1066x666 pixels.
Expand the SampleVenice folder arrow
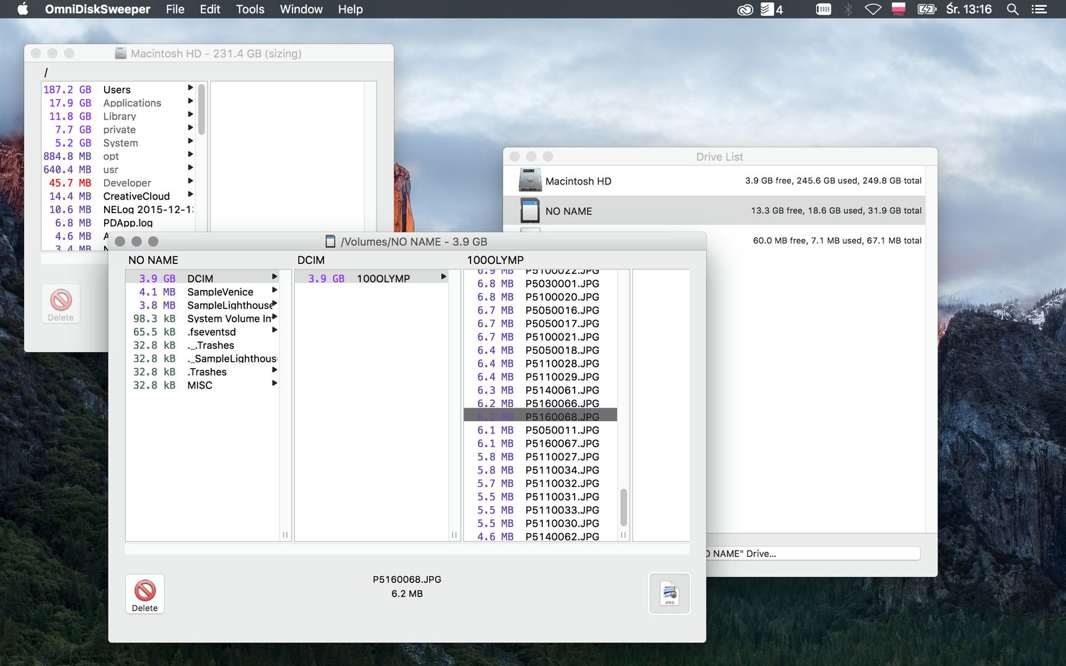(274, 290)
